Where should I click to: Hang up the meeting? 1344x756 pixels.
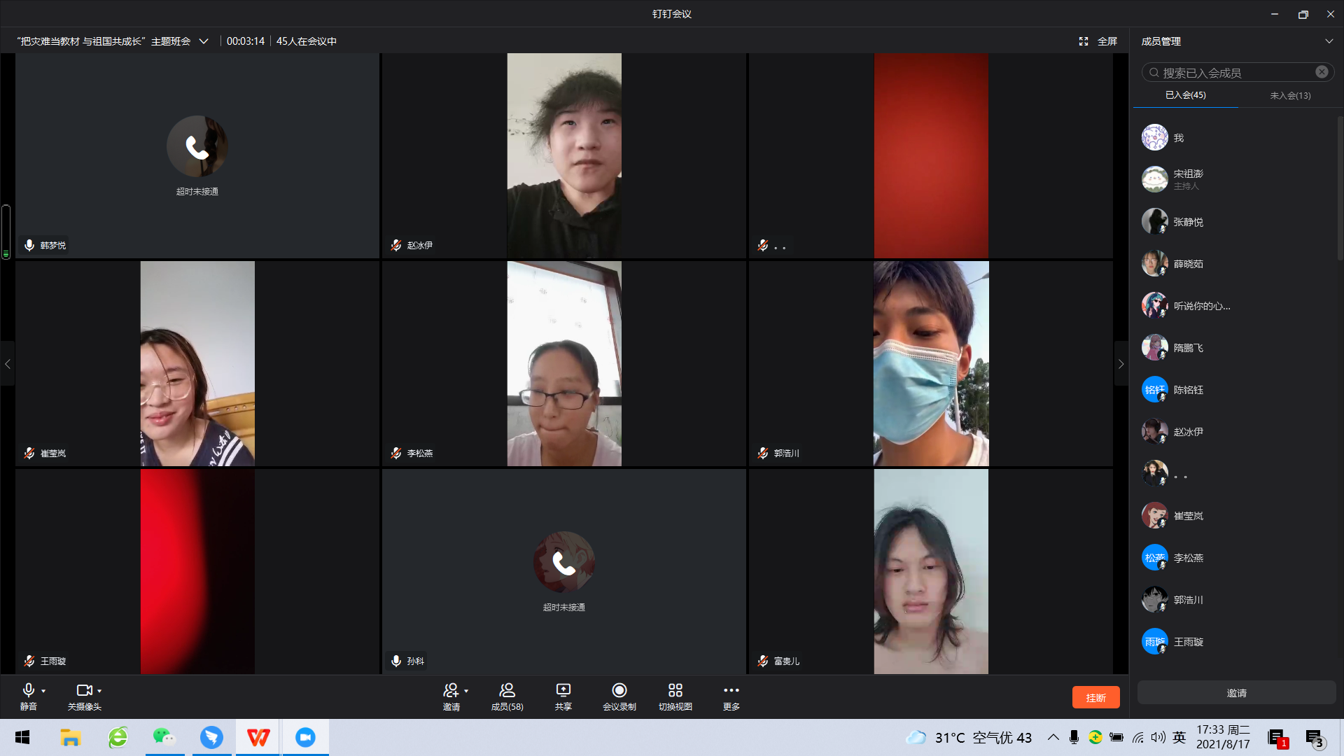[x=1095, y=697]
